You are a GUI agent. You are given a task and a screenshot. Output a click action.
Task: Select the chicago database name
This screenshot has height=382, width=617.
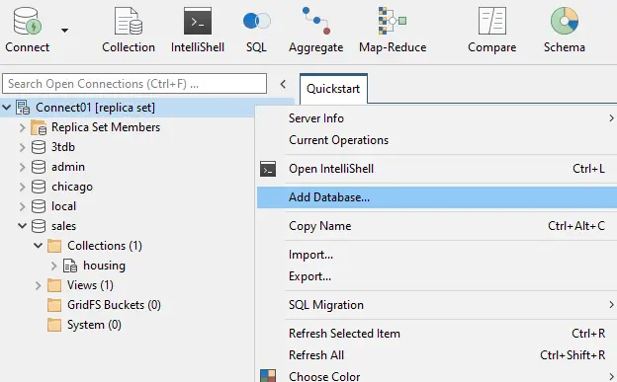coord(72,187)
